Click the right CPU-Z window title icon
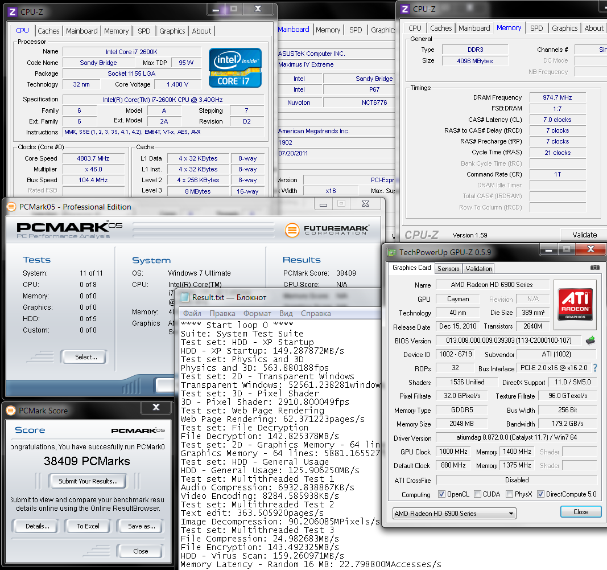The width and height of the screenshot is (607, 570). [405, 9]
